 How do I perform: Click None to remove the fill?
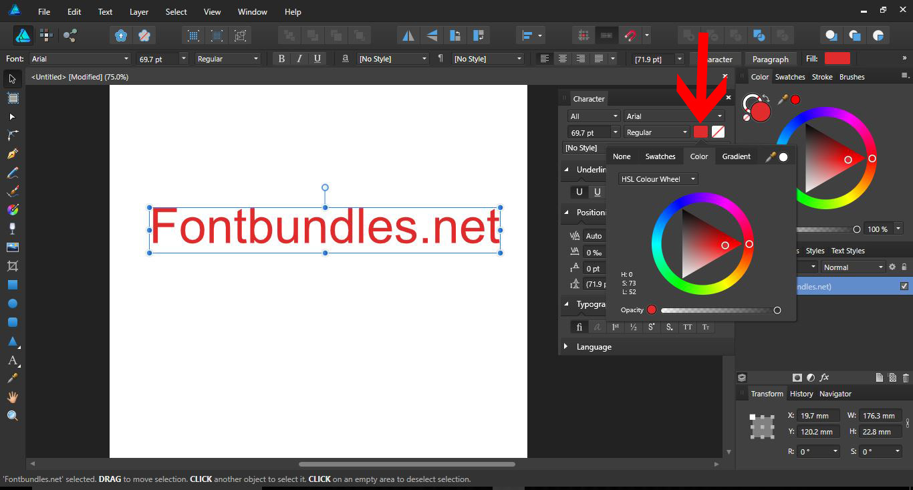point(622,156)
